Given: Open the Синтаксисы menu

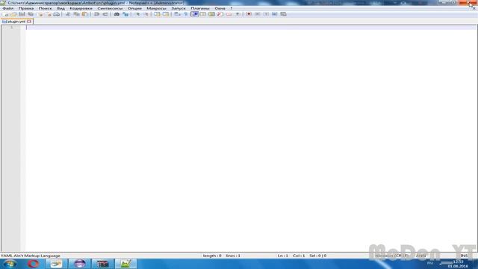Looking at the screenshot, I should (x=110, y=8).
